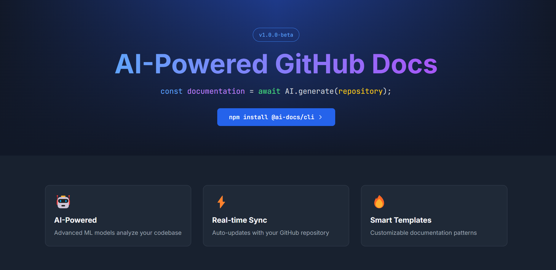The height and width of the screenshot is (270, 556).
Task: Click 'Customizable documentation patterns' description text
Action: pyautogui.click(x=424, y=233)
